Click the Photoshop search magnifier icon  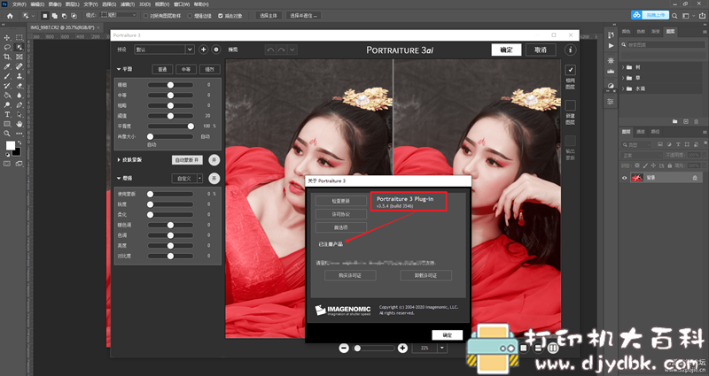point(674,16)
